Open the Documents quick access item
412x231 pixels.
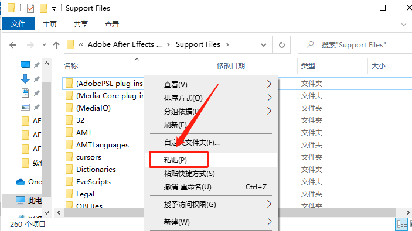point(25,93)
